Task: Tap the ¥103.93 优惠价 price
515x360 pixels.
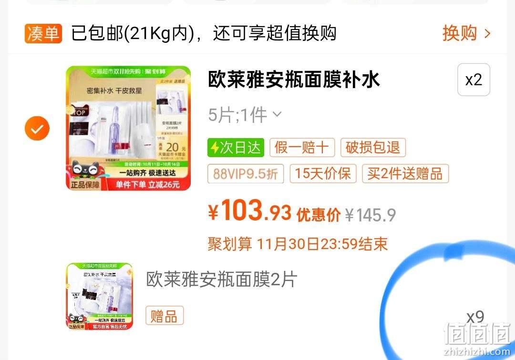Action: click(274, 211)
